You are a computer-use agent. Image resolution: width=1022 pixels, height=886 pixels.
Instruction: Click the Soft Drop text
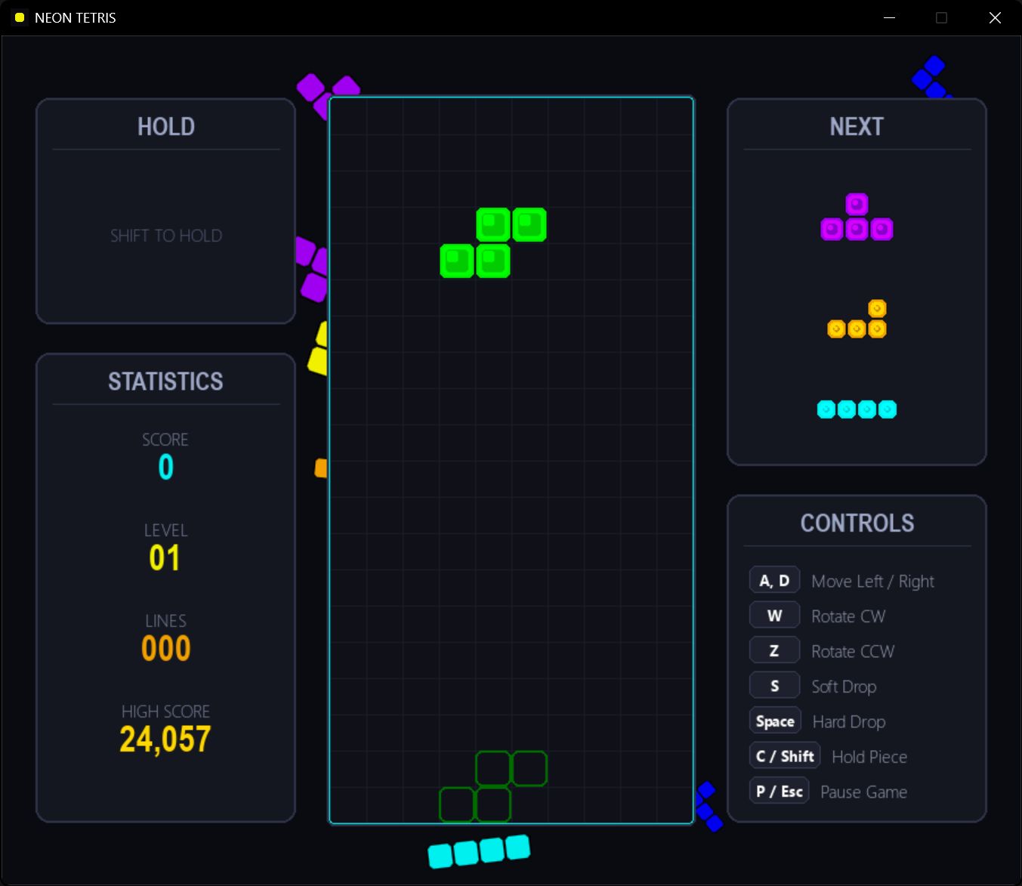click(x=844, y=687)
